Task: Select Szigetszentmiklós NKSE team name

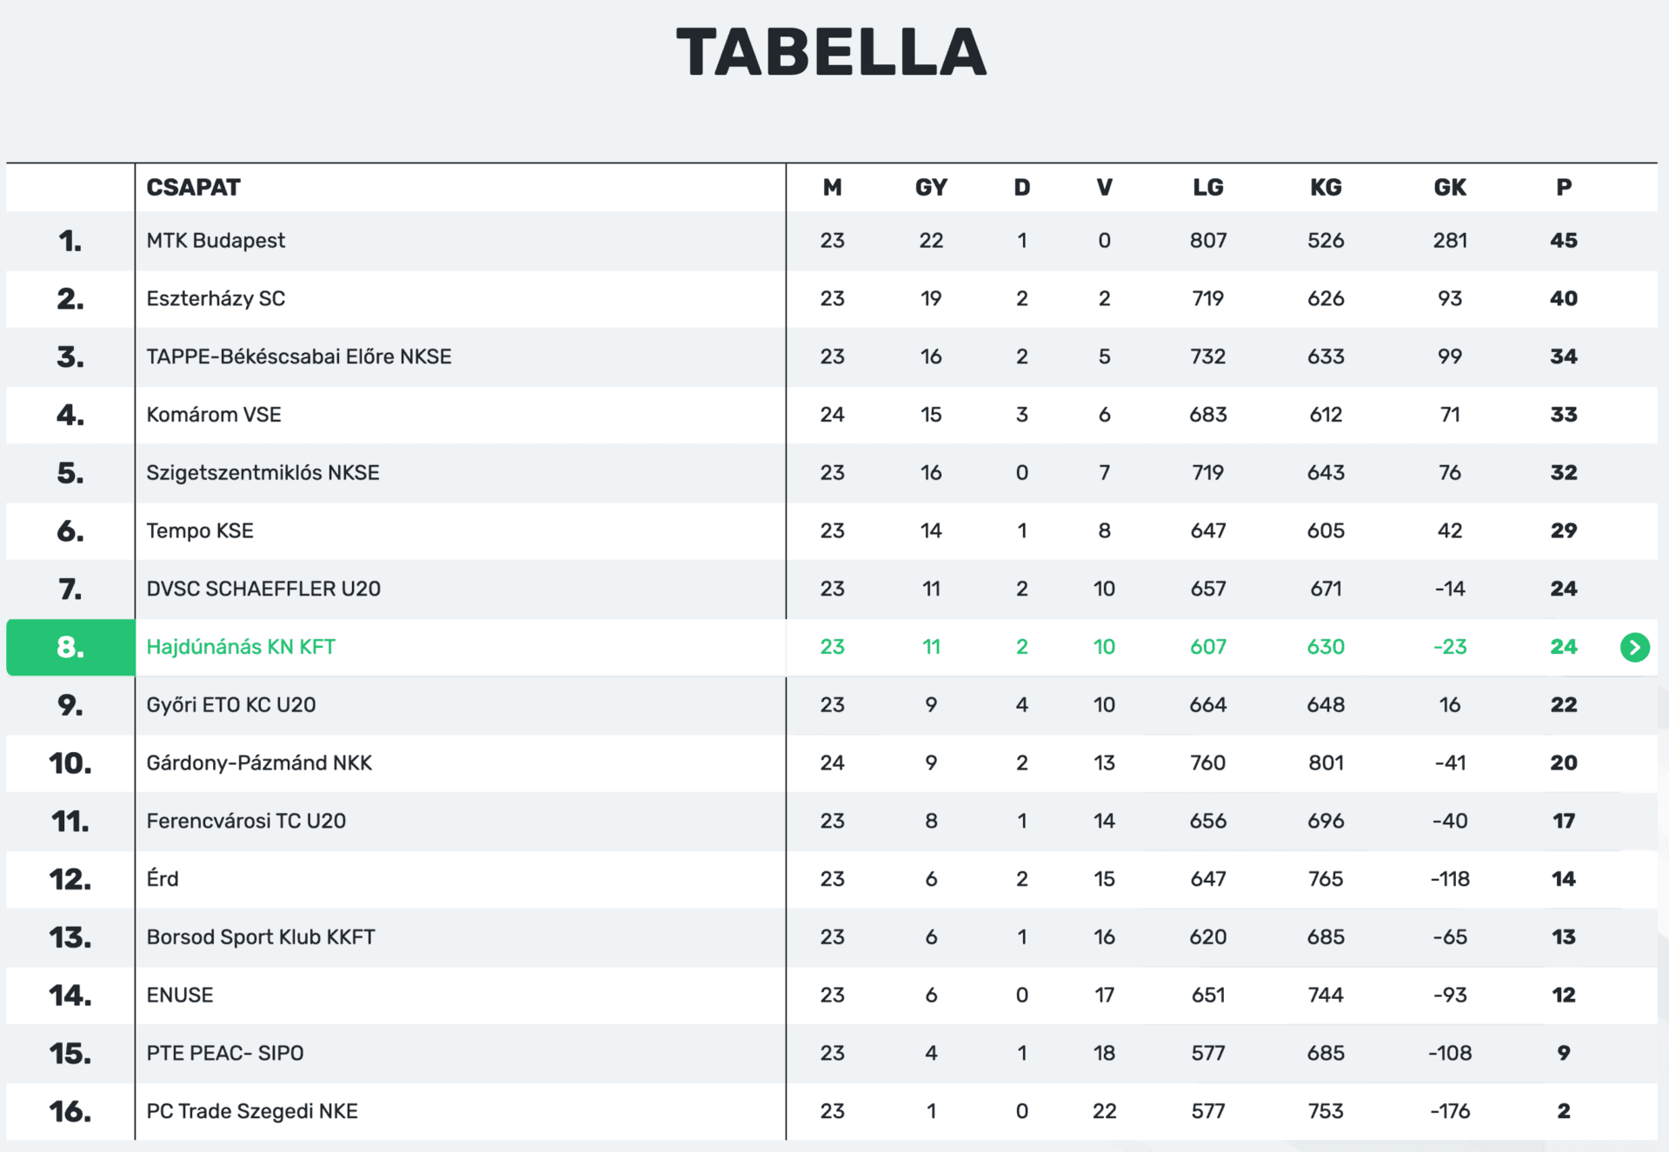Action: pyautogui.click(x=263, y=473)
